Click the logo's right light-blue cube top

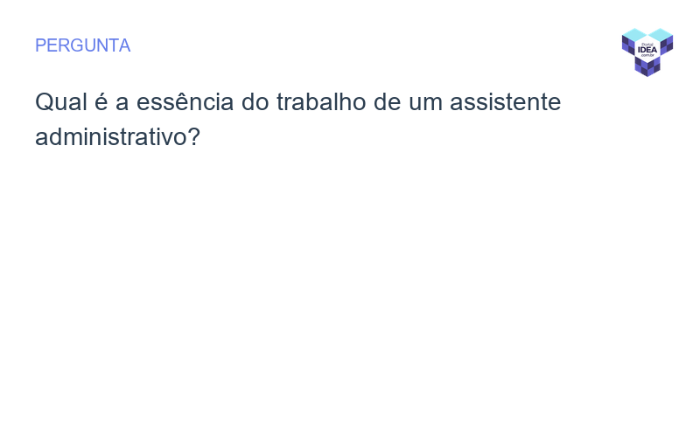click(661, 34)
